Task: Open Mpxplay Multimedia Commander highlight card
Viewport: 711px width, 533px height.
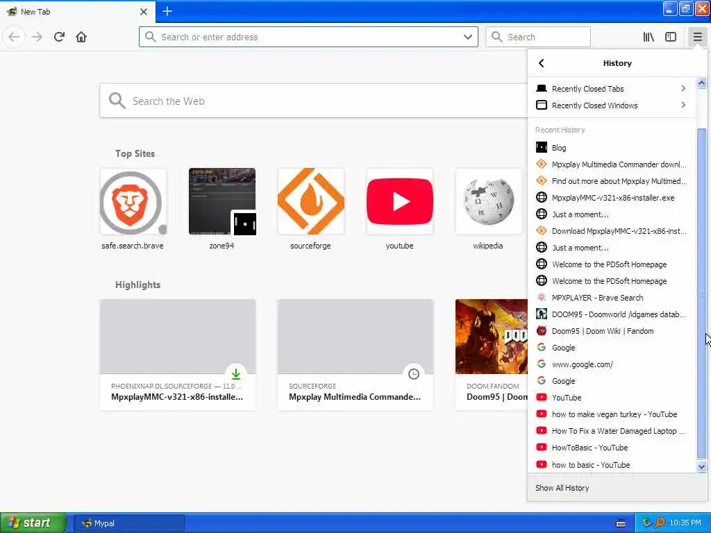Action: pyautogui.click(x=355, y=355)
